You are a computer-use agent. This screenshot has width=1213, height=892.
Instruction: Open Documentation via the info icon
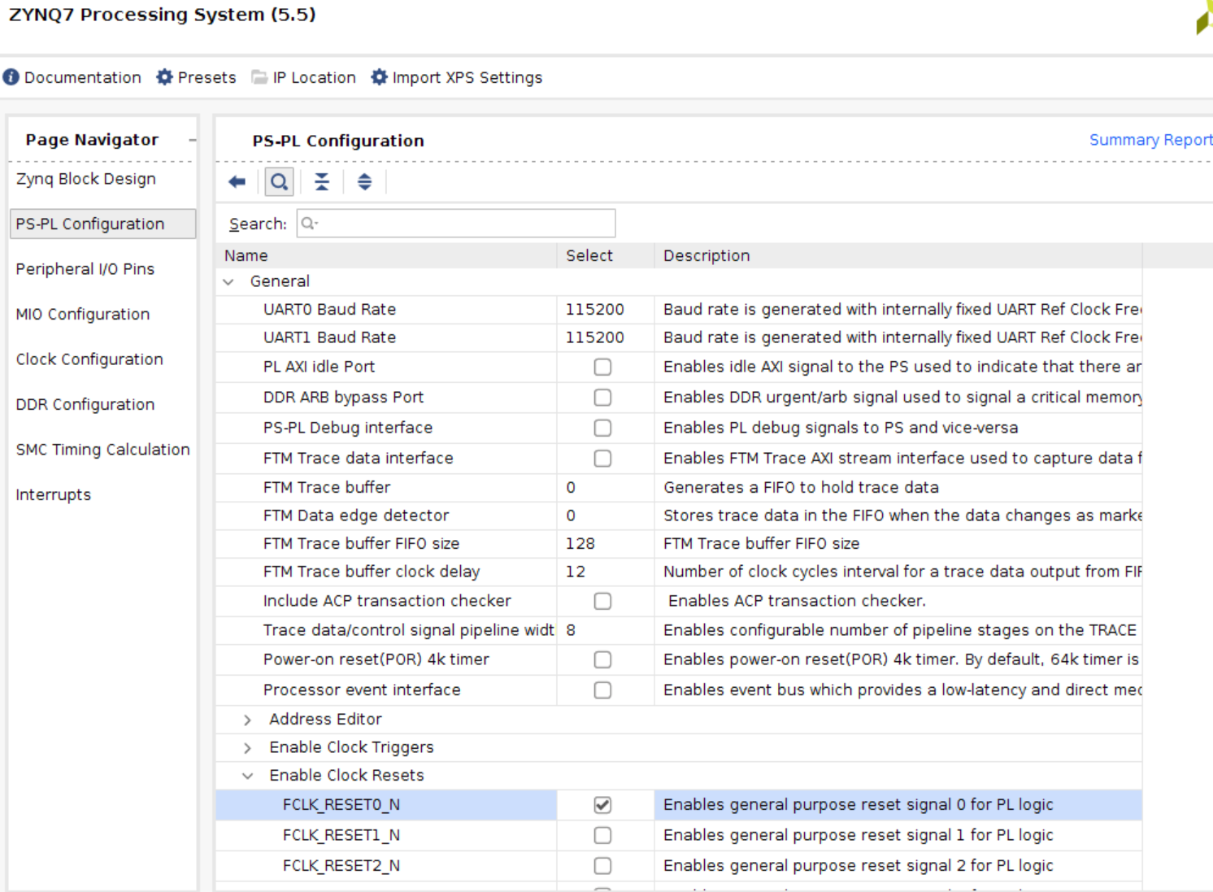(11, 77)
